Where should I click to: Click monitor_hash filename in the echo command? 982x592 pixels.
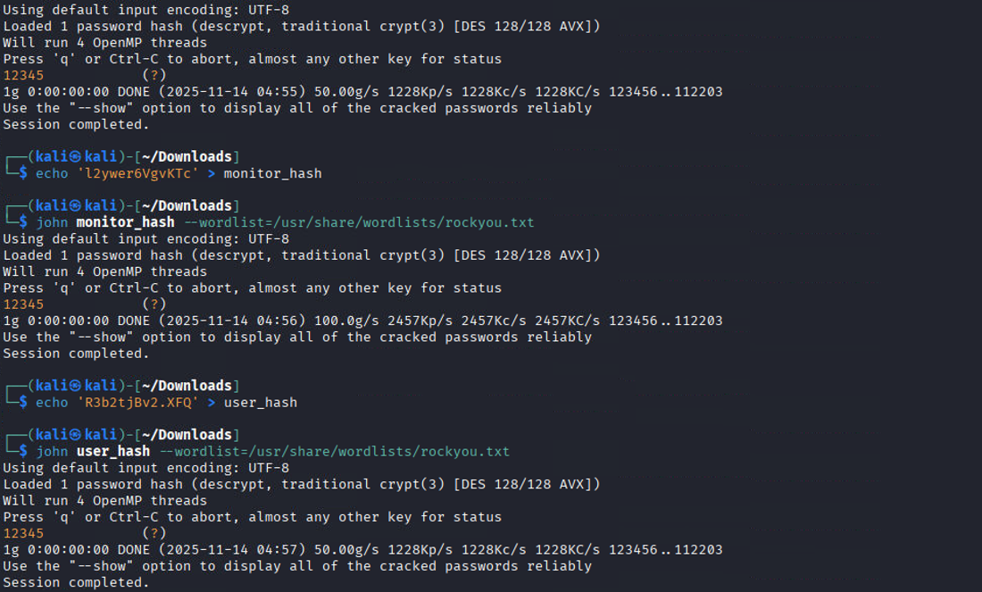point(272,173)
